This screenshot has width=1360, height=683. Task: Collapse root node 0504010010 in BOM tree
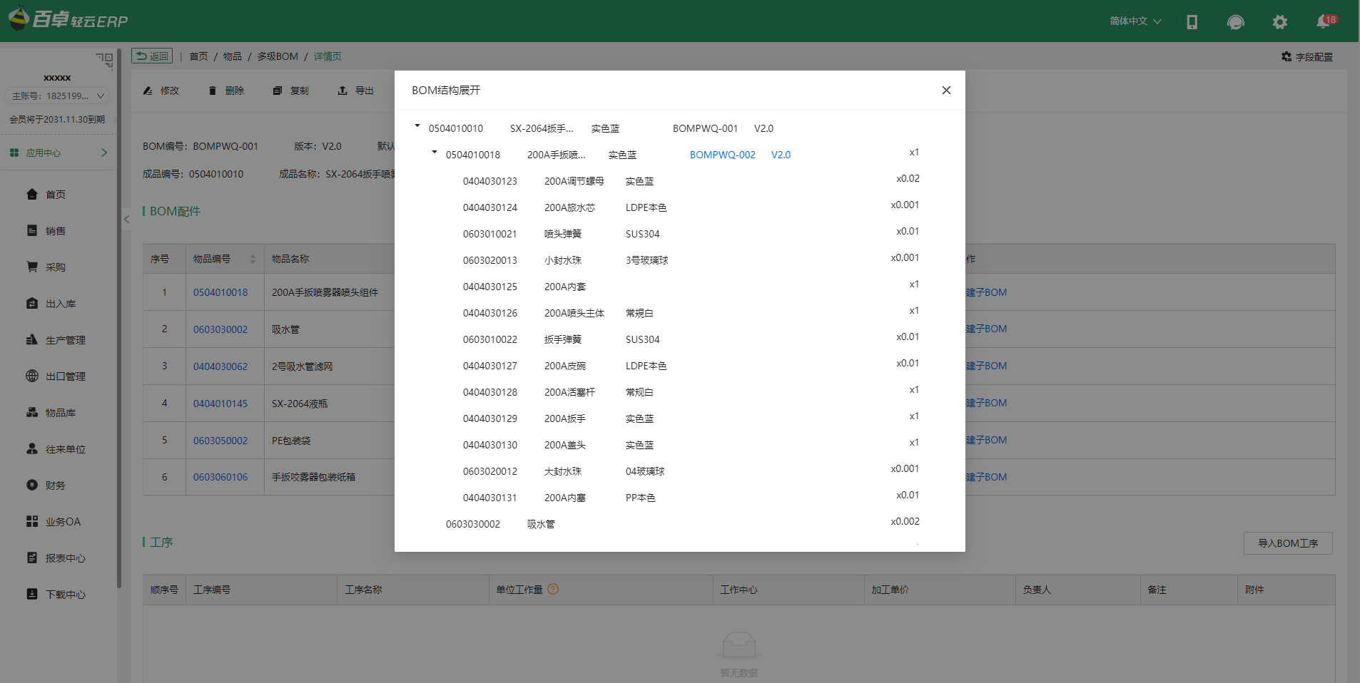pyautogui.click(x=417, y=126)
